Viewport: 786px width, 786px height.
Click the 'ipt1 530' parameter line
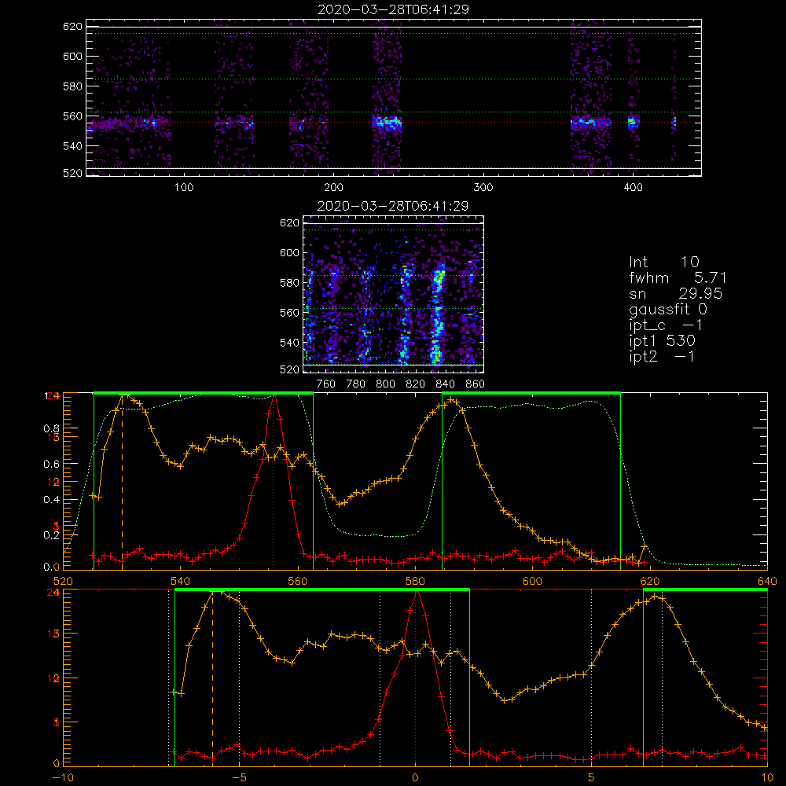pyautogui.click(x=662, y=341)
